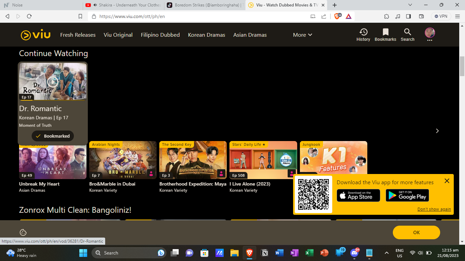This screenshot has width=465, height=261.
Task: Open the browser Extensions puzzle icon
Action: [x=386, y=16]
